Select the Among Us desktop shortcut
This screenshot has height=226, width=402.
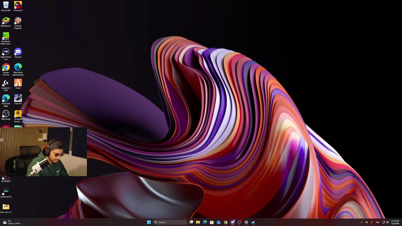18,6
